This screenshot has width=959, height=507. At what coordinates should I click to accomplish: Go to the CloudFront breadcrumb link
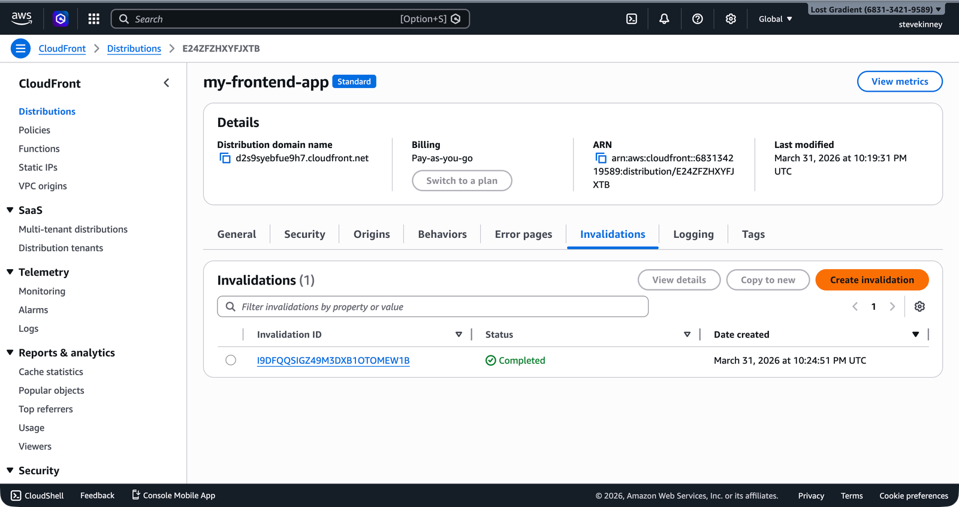point(62,49)
